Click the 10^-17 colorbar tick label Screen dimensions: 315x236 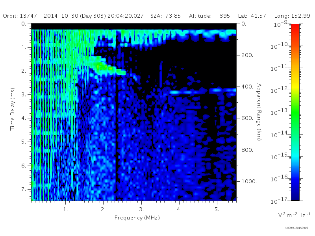tap(280, 201)
